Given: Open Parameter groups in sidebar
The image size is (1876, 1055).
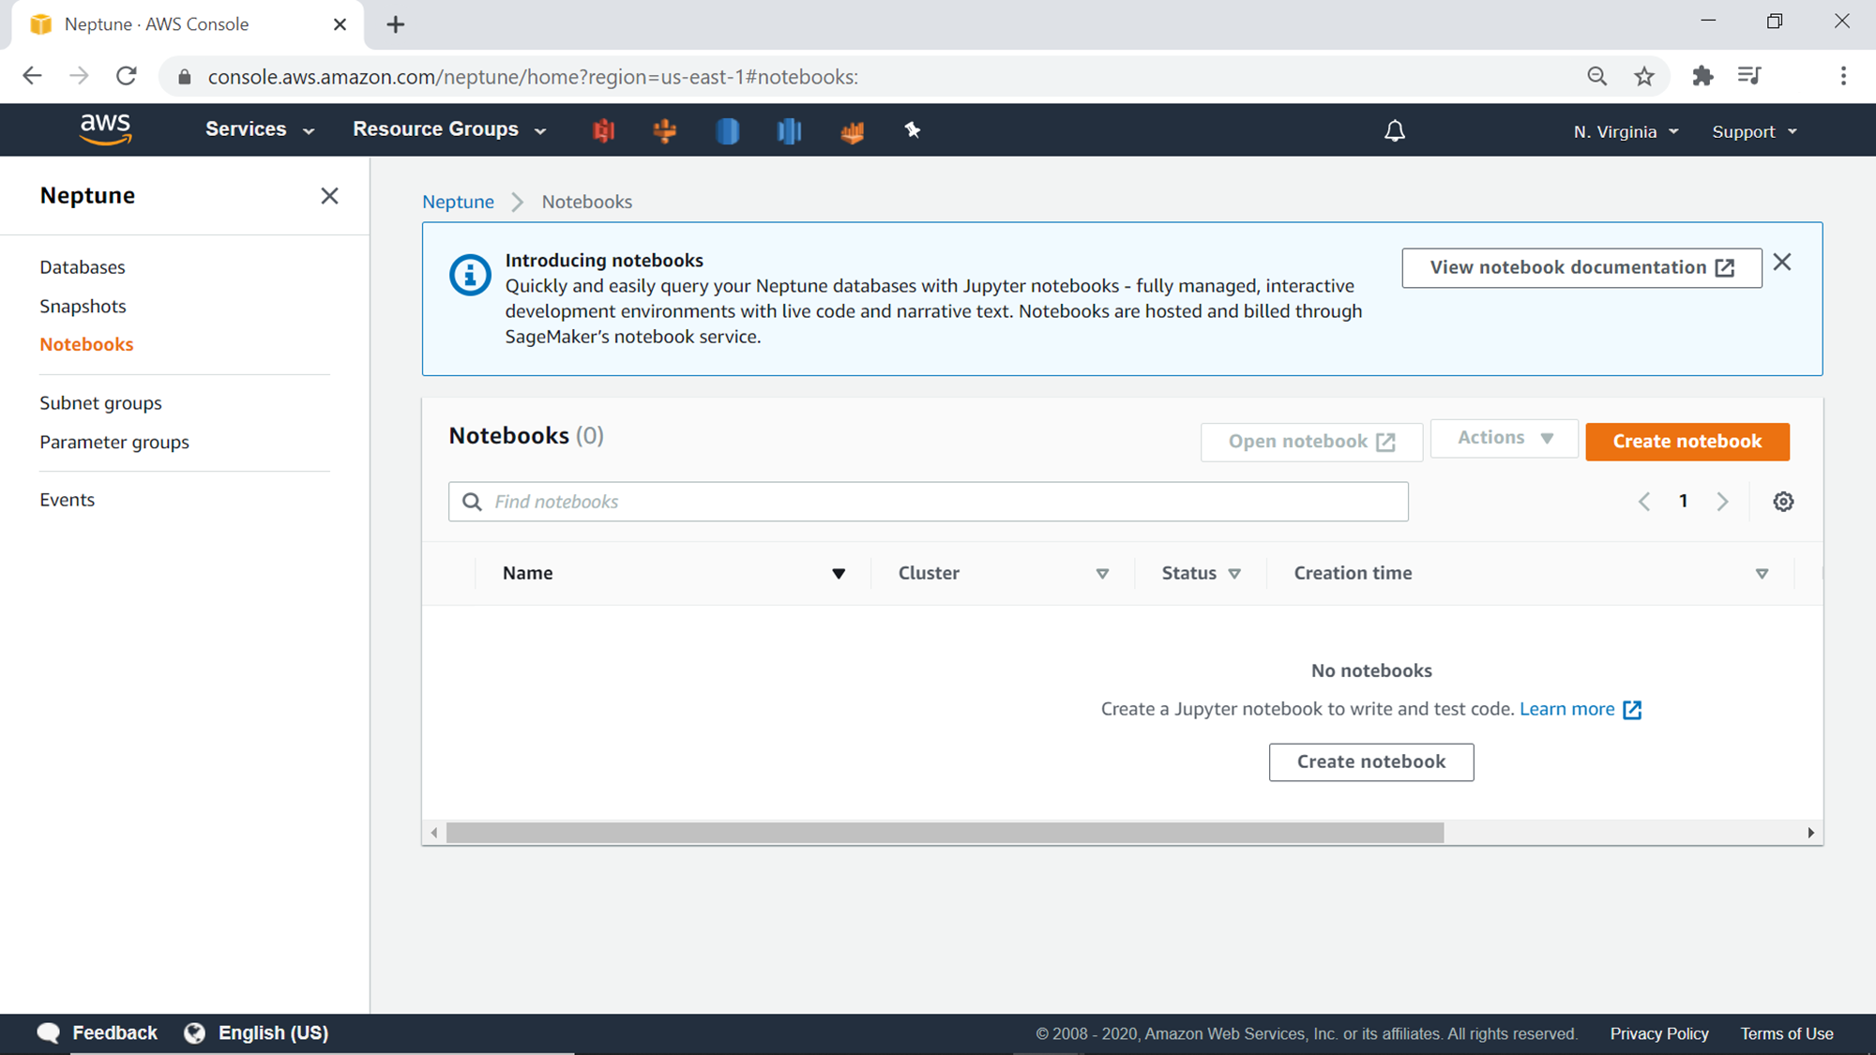Looking at the screenshot, I should [114, 442].
